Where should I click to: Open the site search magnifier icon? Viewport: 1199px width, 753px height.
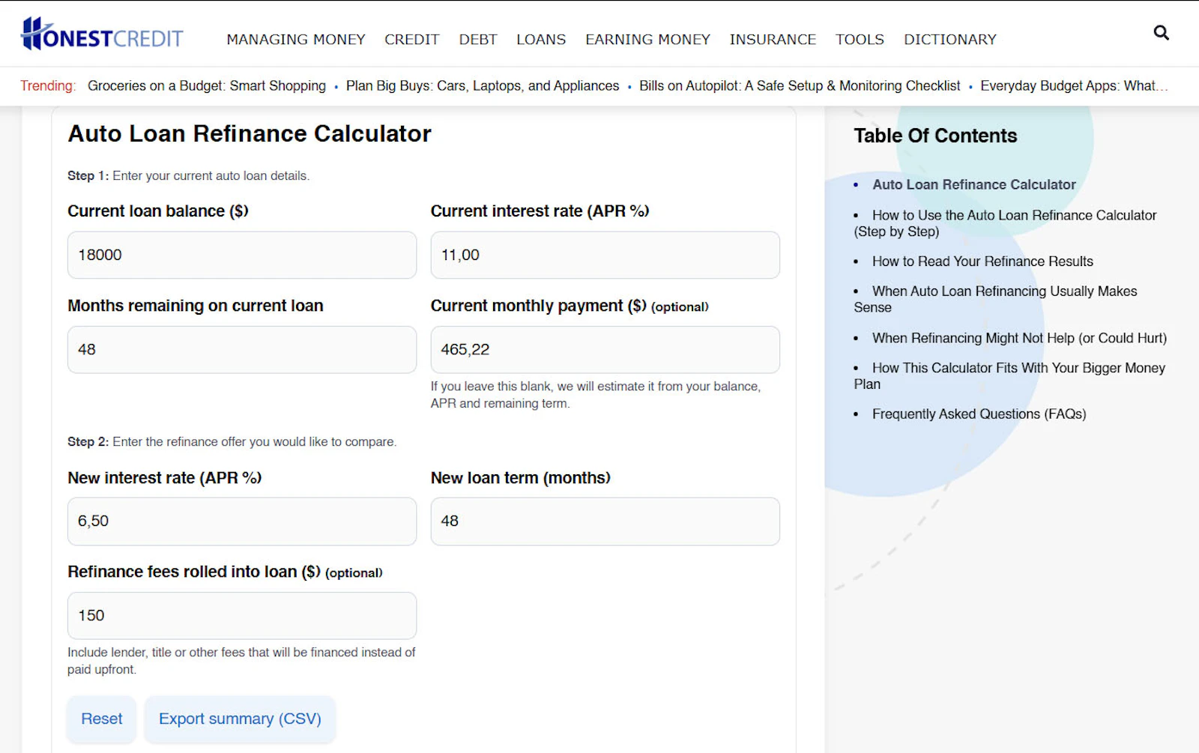pyautogui.click(x=1161, y=32)
